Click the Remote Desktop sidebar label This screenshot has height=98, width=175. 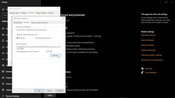[13, 96]
